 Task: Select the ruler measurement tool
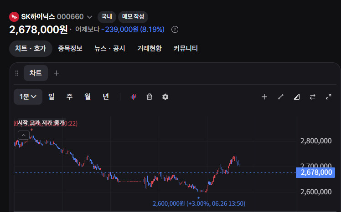[x=297, y=97]
